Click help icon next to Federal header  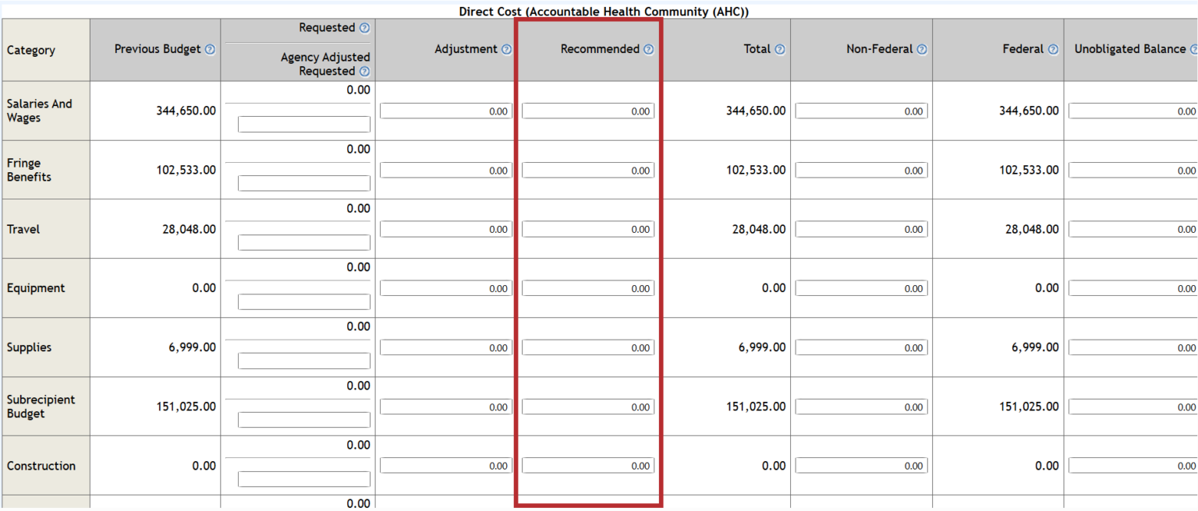(x=1053, y=50)
